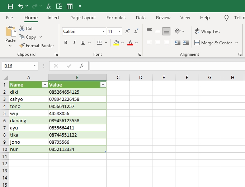This screenshot has width=245, height=187.
Task: Expand the Paste options arrow
Action: tap(10, 46)
